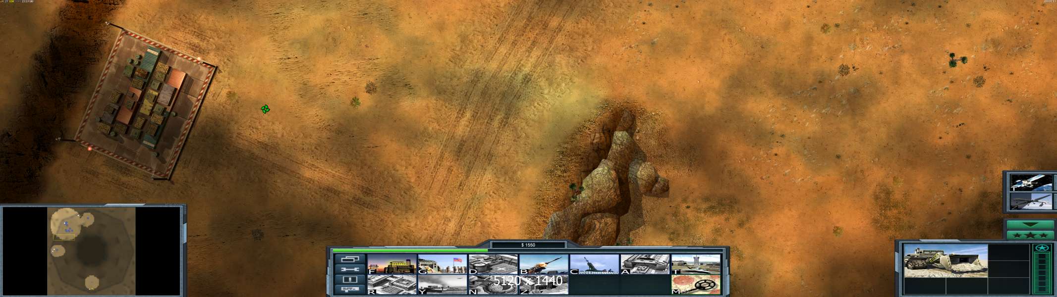Click the green build progress bar

pyautogui.click(x=410, y=251)
